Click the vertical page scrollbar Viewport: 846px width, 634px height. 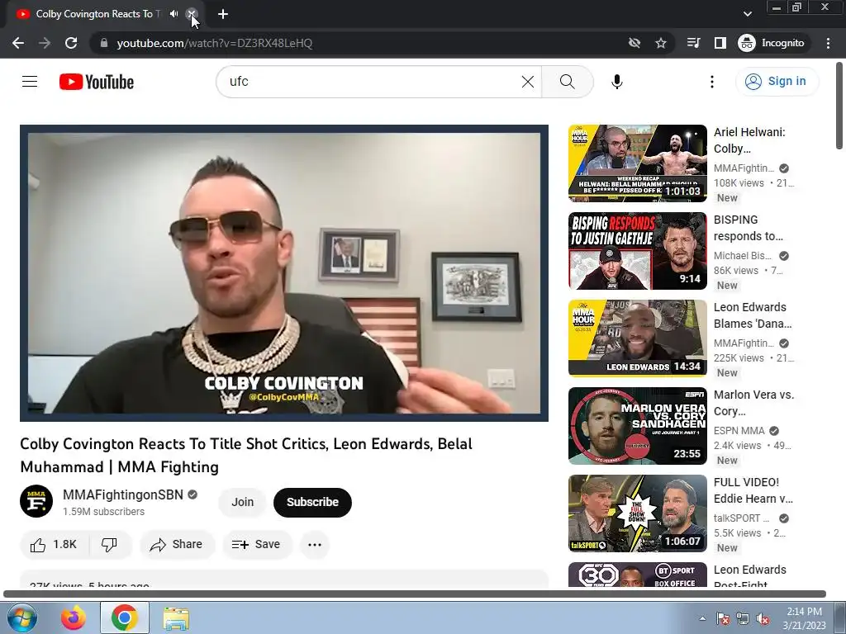pos(839,105)
